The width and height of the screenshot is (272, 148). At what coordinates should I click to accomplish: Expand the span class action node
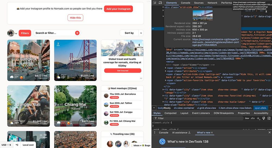tap(165, 68)
